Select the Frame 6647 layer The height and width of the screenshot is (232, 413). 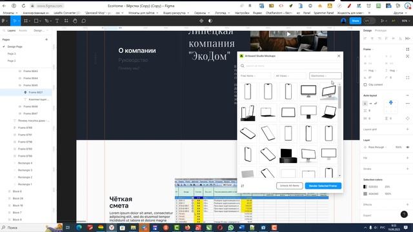coord(30,113)
